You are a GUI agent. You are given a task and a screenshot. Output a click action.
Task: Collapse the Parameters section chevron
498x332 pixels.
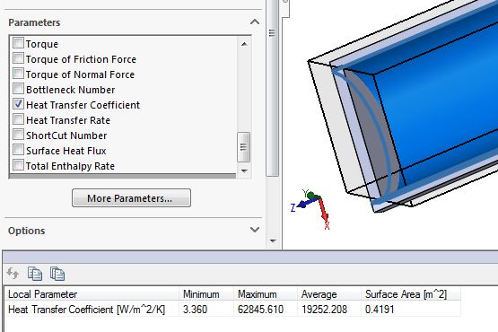coord(255,22)
